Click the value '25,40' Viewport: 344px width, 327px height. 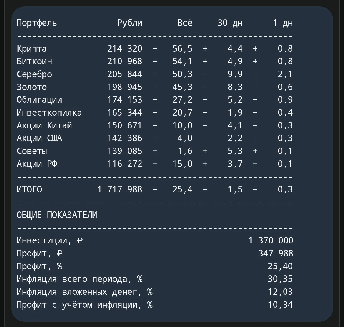coord(280,266)
